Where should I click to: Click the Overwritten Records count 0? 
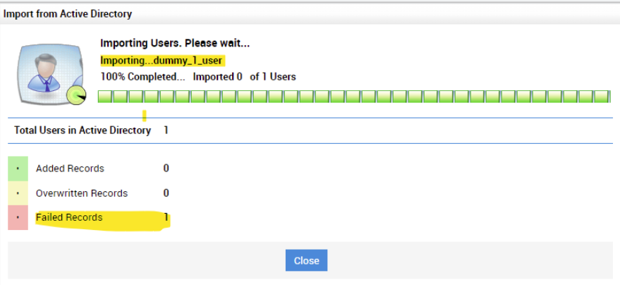pyautogui.click(x=166, y=193)
